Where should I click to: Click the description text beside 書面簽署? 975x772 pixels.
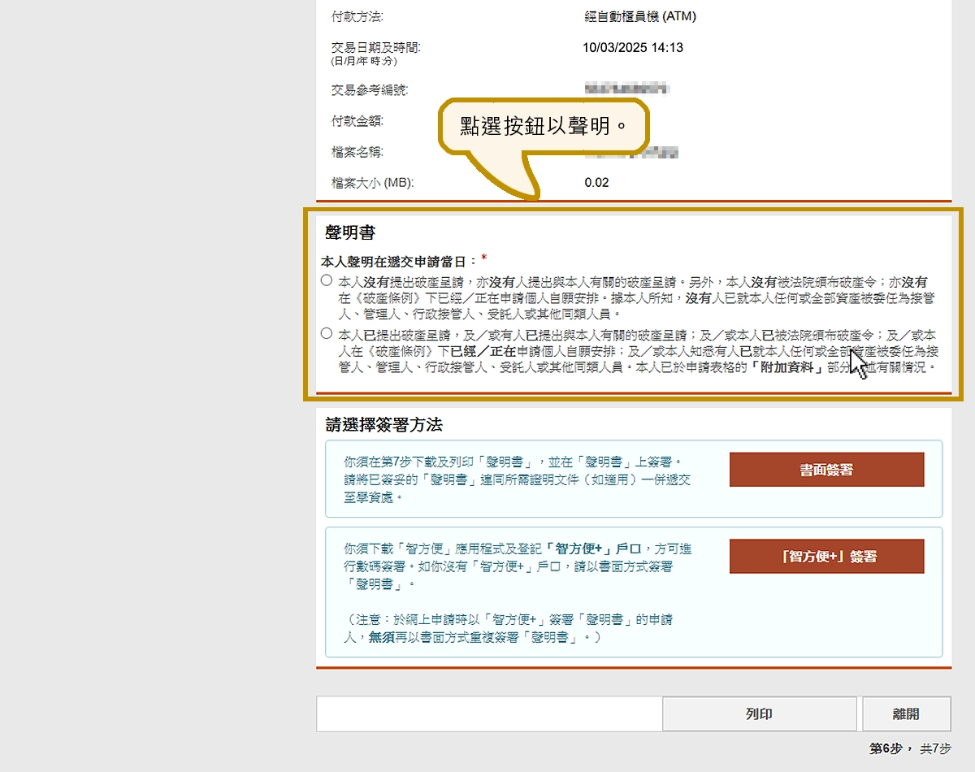point(517,479)
